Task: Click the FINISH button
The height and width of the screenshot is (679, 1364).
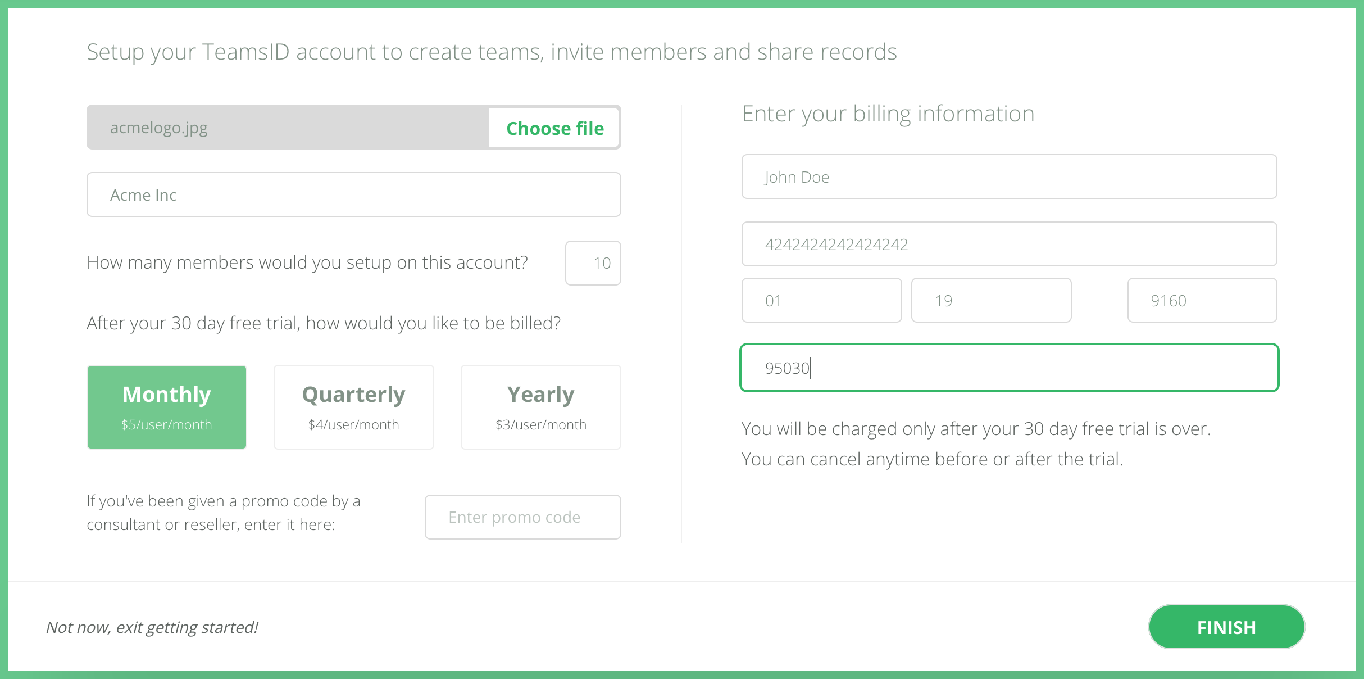Action: pos(1226,627)
